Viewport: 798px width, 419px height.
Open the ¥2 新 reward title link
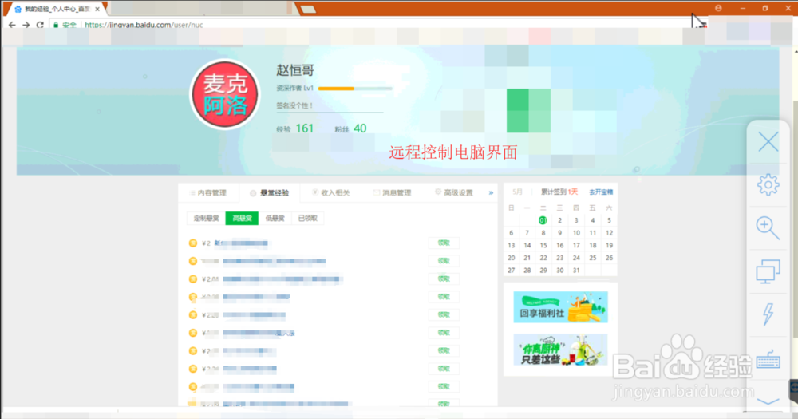(241, 243)
